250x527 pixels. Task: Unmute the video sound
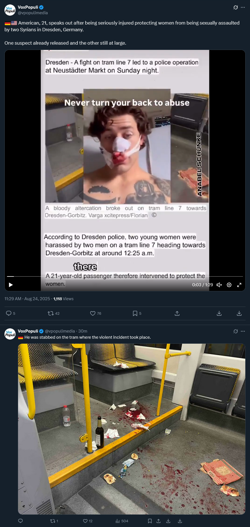pos(219,285)
